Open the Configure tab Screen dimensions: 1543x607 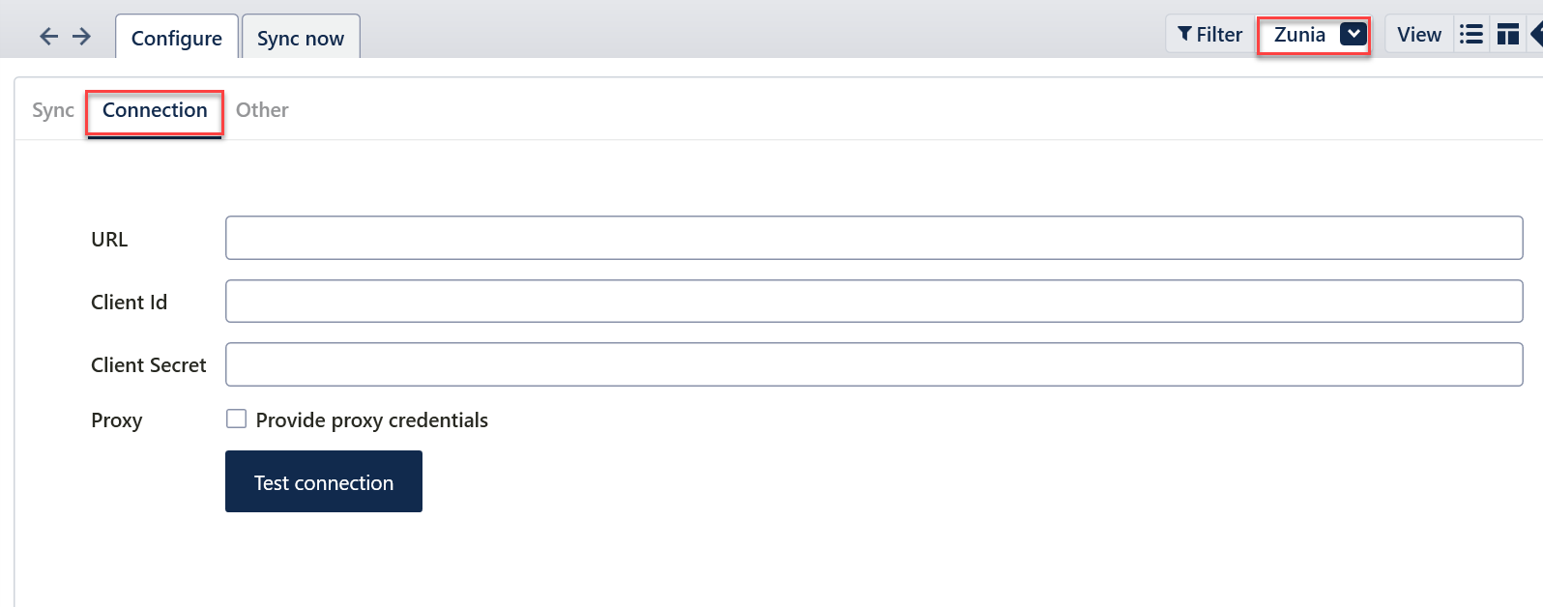(177, 38)
